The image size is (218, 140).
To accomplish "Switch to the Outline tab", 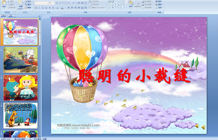I will 10,16.
